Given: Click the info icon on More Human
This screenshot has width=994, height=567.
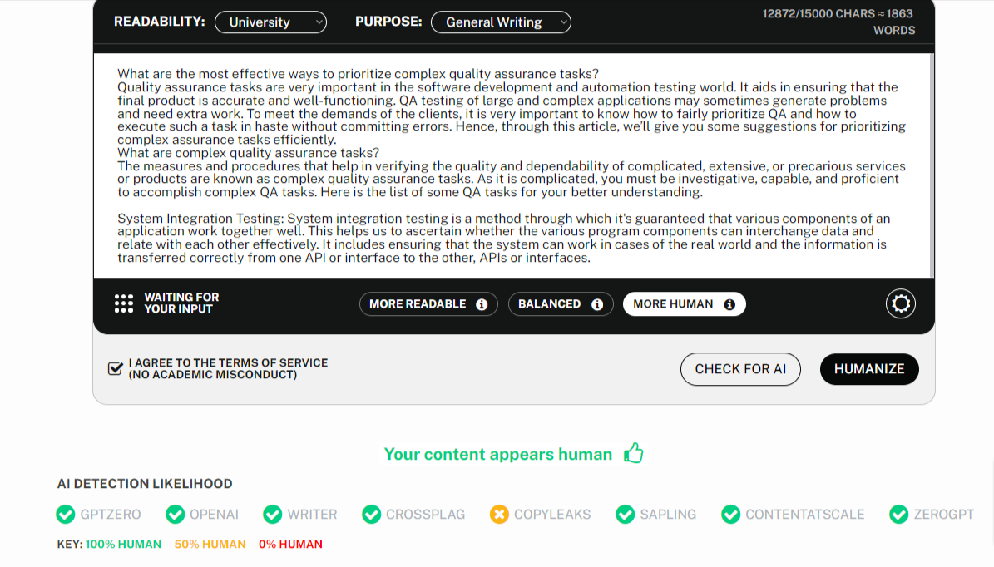Looking at the screenshot, I should click(x=729, y=304).
